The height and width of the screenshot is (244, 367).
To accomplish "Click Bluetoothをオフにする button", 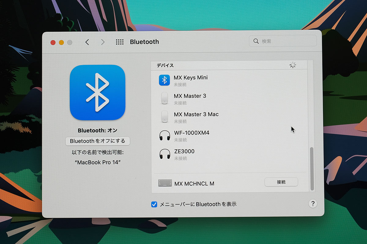I will pos(98,141).
